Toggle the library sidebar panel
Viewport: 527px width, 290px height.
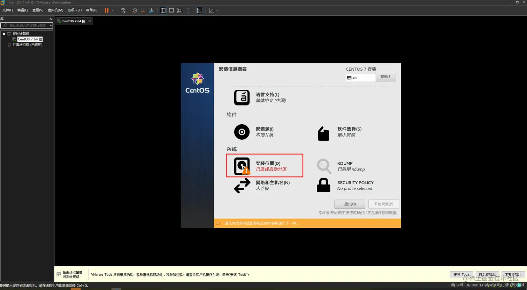coord(163,10)
